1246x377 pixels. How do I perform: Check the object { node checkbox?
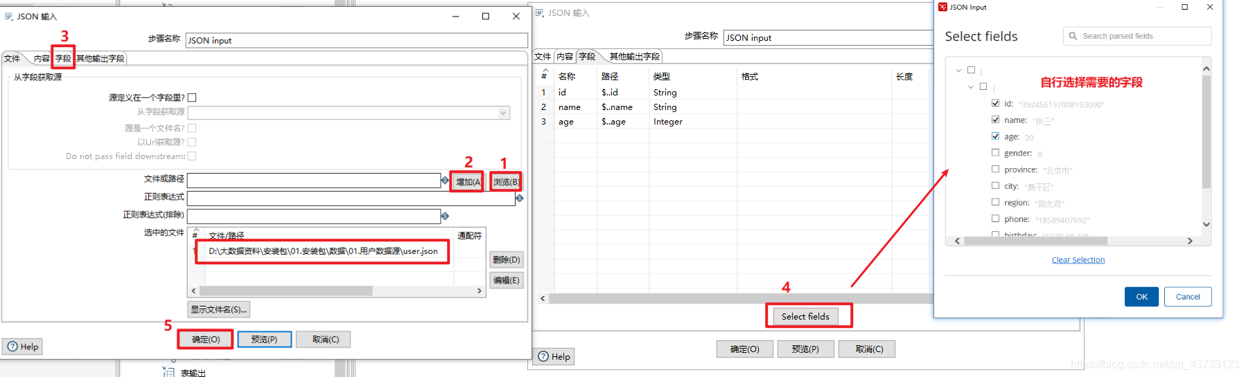[983, 86]
